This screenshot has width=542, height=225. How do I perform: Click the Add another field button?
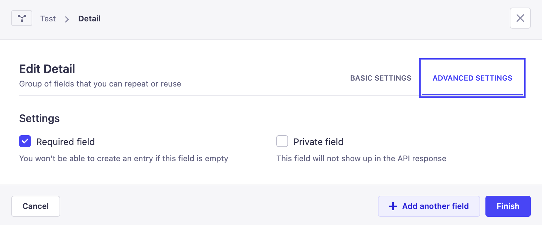tap(429, 206)
